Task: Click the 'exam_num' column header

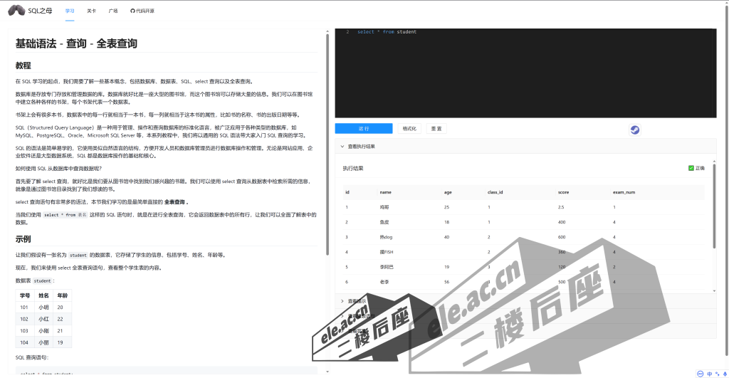Action: tap(624, 192)
